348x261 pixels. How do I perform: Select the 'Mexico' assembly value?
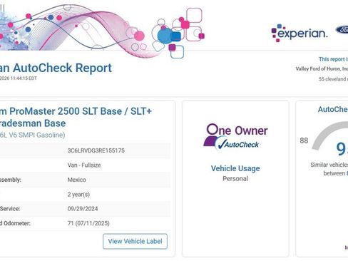tap(77, 180)
